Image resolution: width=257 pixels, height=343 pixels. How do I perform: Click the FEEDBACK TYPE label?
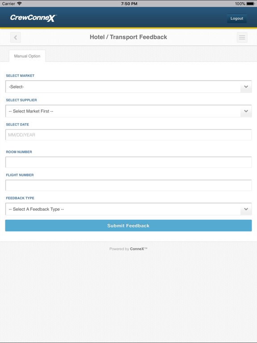[20, 198]
